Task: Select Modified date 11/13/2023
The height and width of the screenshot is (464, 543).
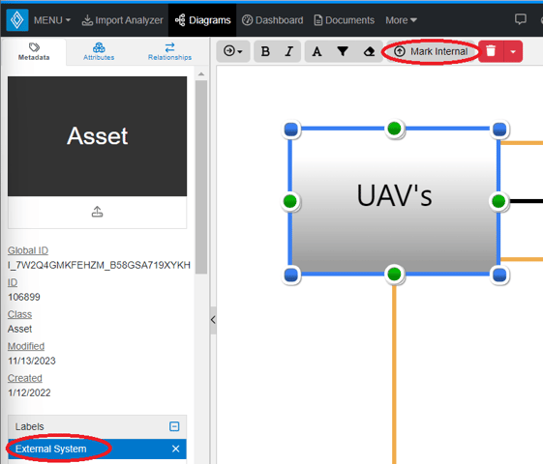Action: click(32, 361)
